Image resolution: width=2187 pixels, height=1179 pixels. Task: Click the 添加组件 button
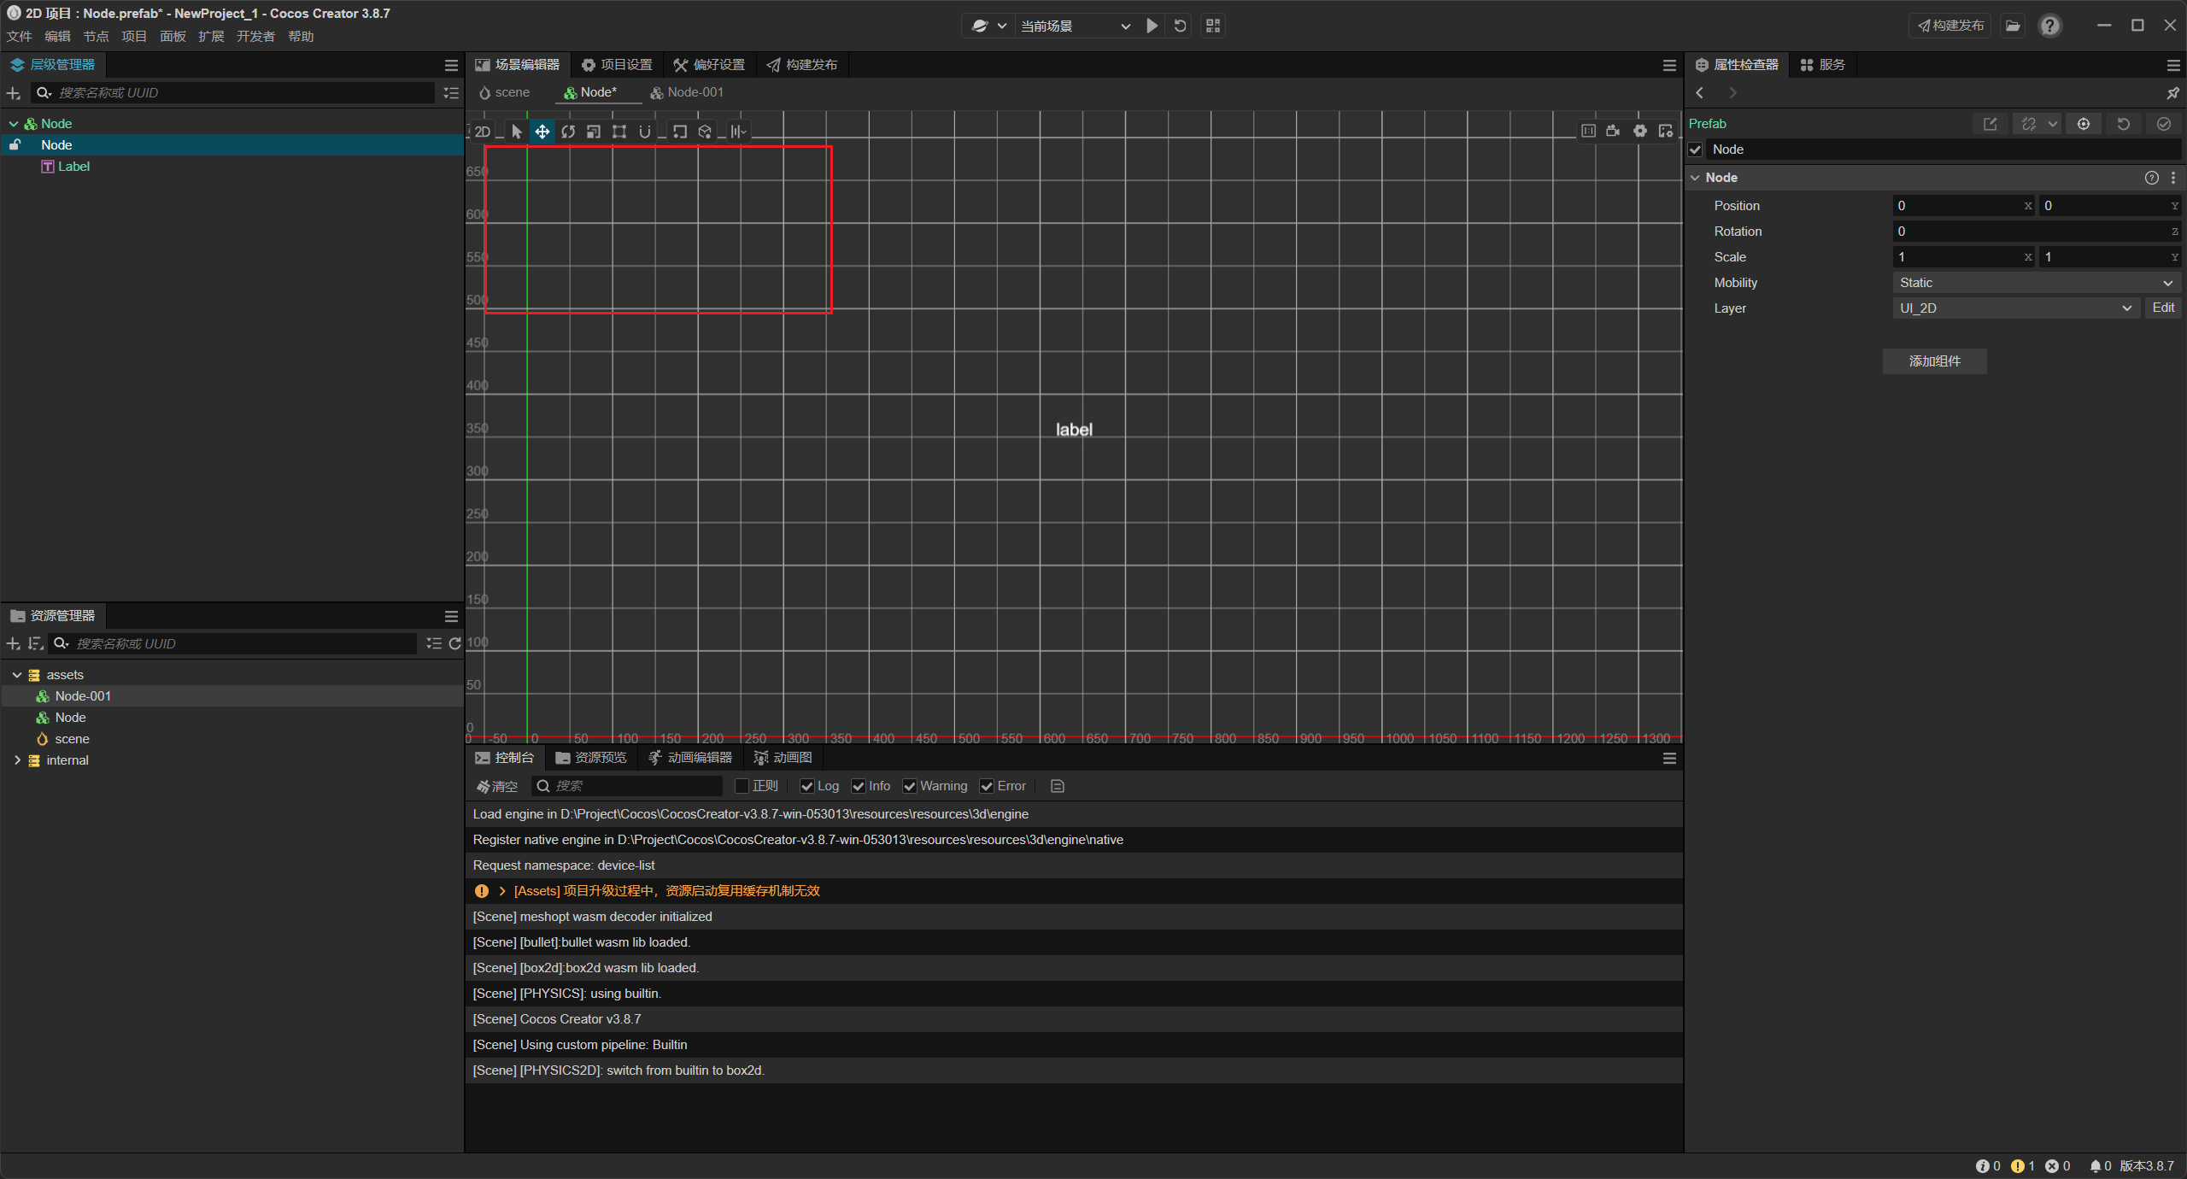pyautogui.click(x=1934, y=361)
